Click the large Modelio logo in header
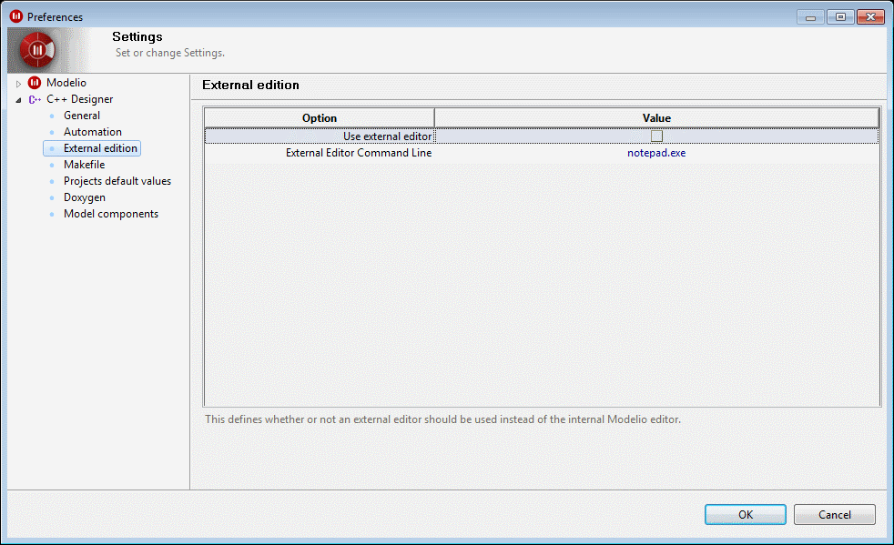894x545 pixels. click(x=37, y=50)
